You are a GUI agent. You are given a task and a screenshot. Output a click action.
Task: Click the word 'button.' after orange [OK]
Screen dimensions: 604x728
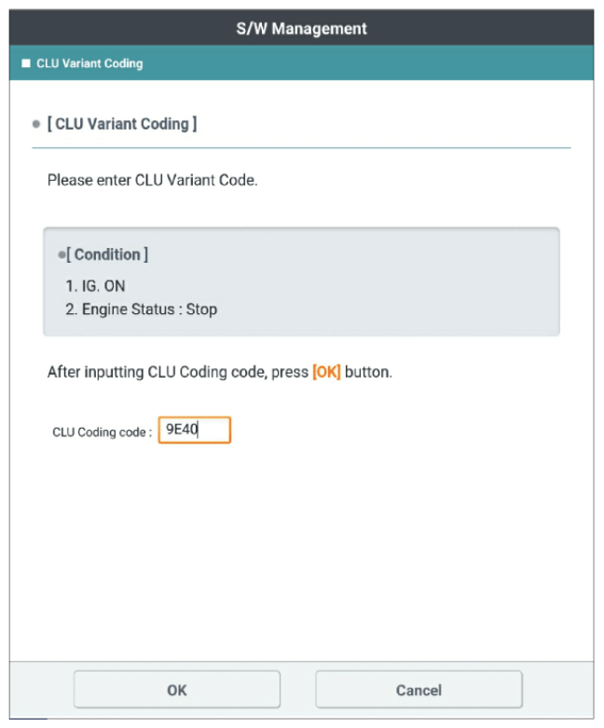pyautogui.click(x=368, y=372)
